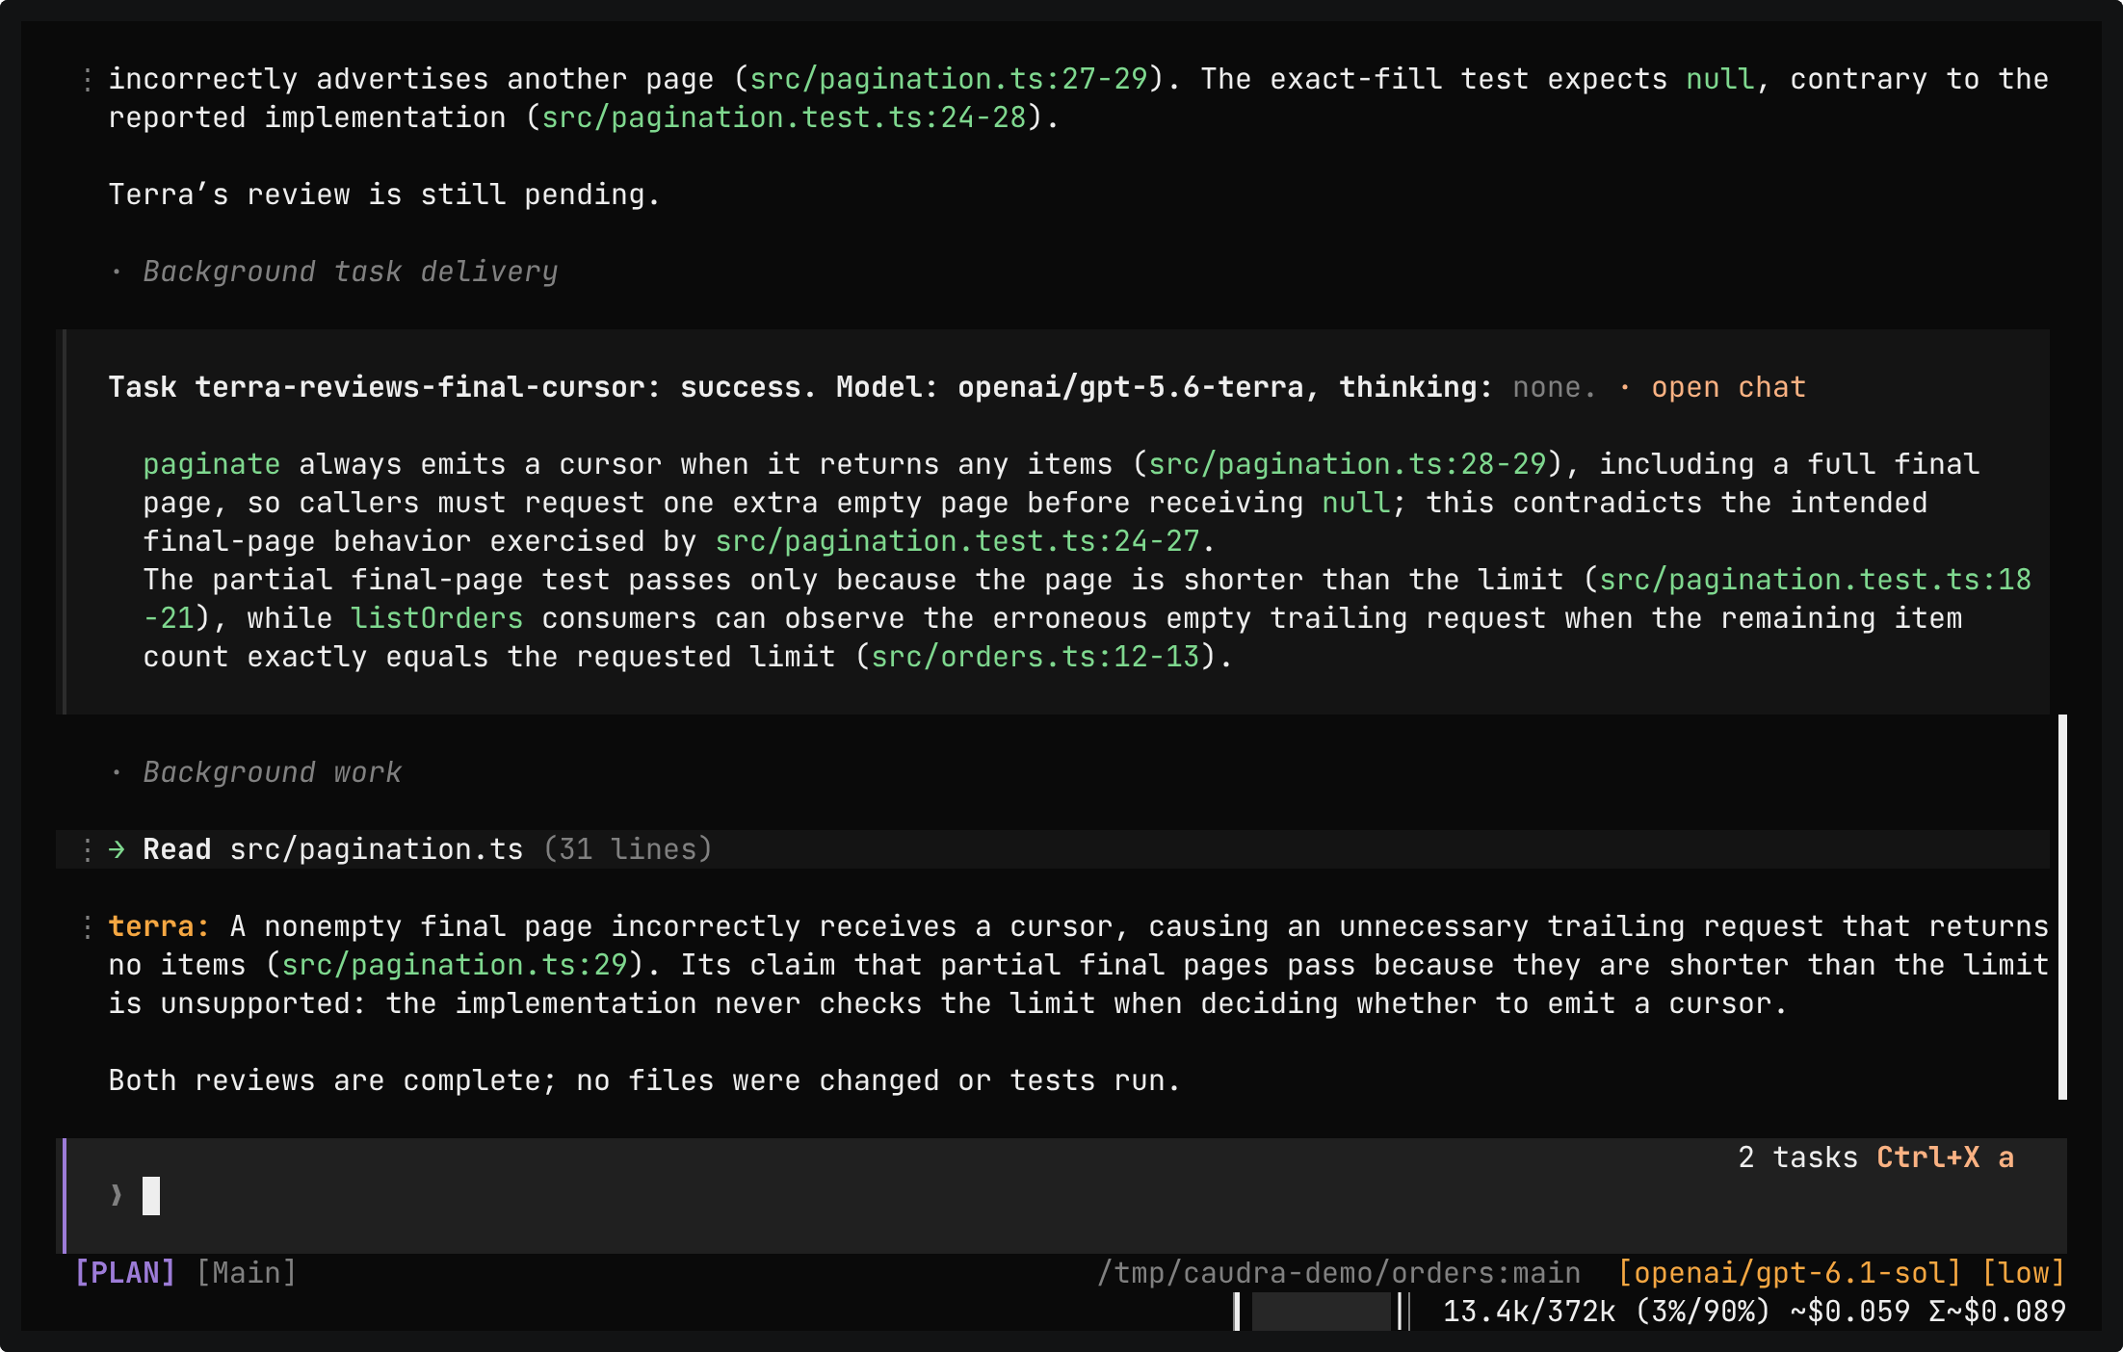Open the src/pagination.ts:27-29 reference
This screenshot has width=2123, height=1352.
pyautogui.click(x=949, y=79)
